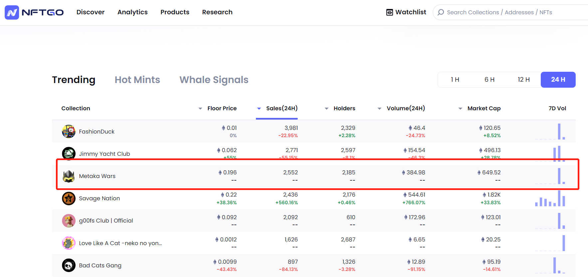588x277 pixels.
Task: Click Love Like A Cat's floor price 0.0012
Action: click(228, 239)
